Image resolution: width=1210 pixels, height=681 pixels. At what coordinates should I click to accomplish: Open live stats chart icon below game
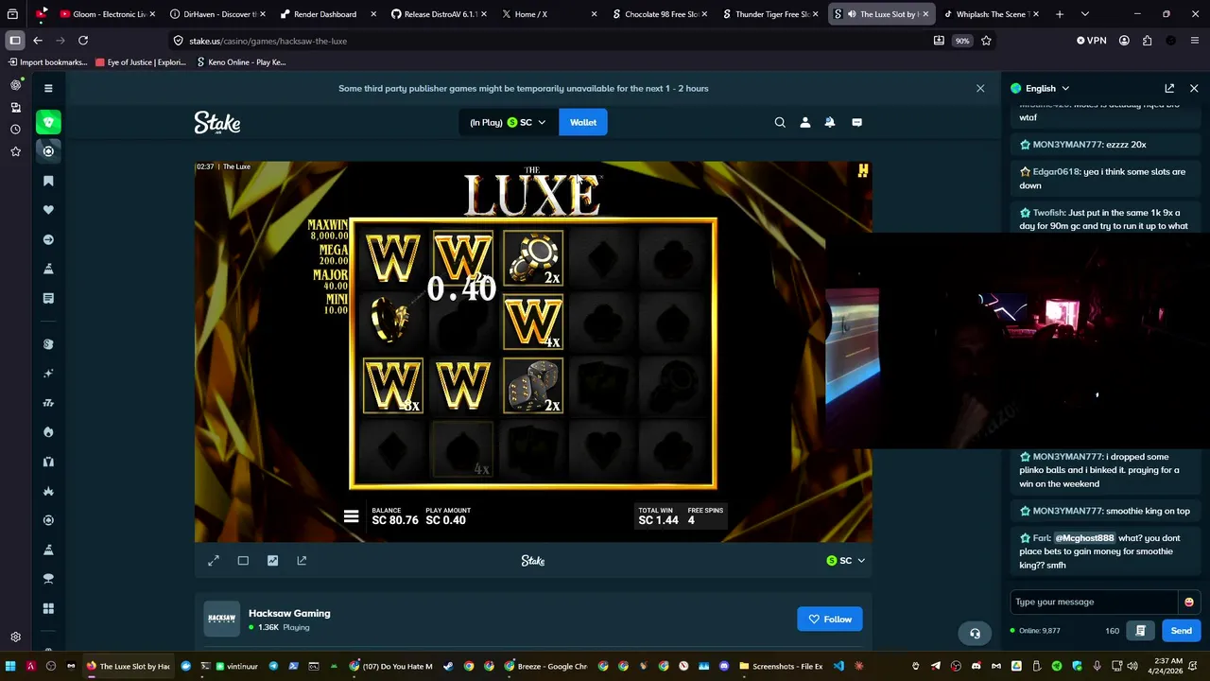[272, 561]
